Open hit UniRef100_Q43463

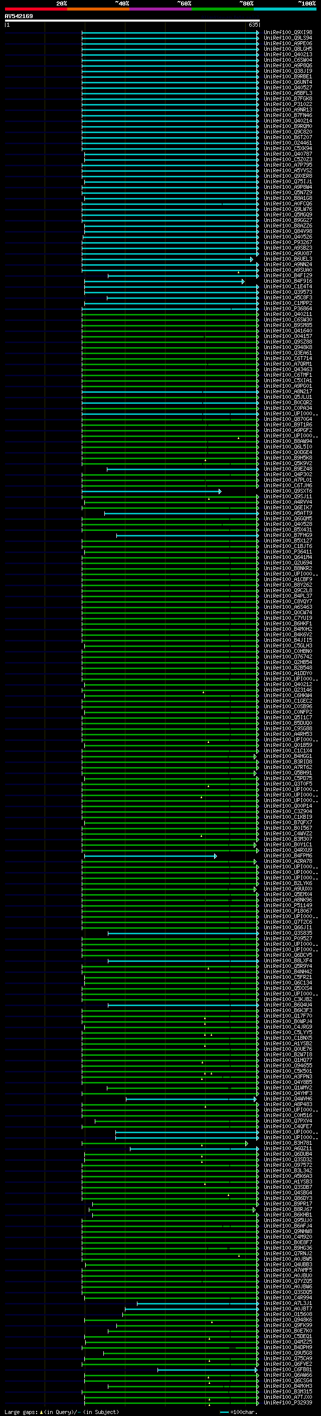(x=287, y=370)
